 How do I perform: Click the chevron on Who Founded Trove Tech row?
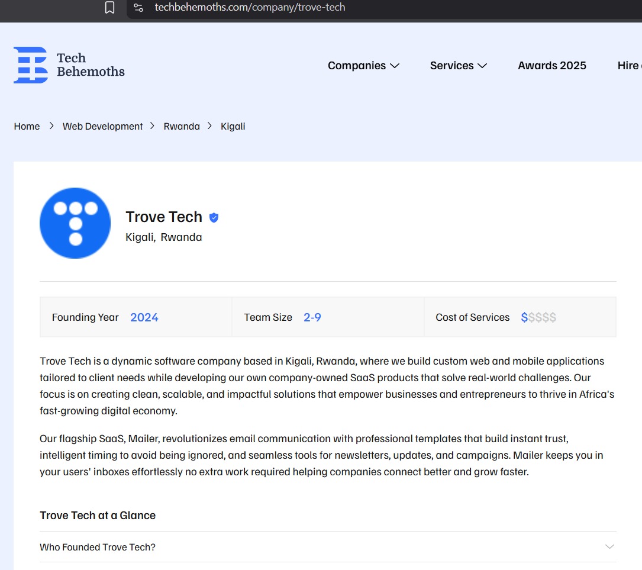pos(609,547)
